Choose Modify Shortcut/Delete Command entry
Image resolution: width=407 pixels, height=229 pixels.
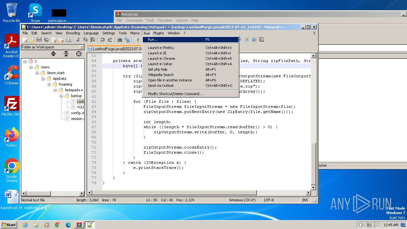(190, 94)
